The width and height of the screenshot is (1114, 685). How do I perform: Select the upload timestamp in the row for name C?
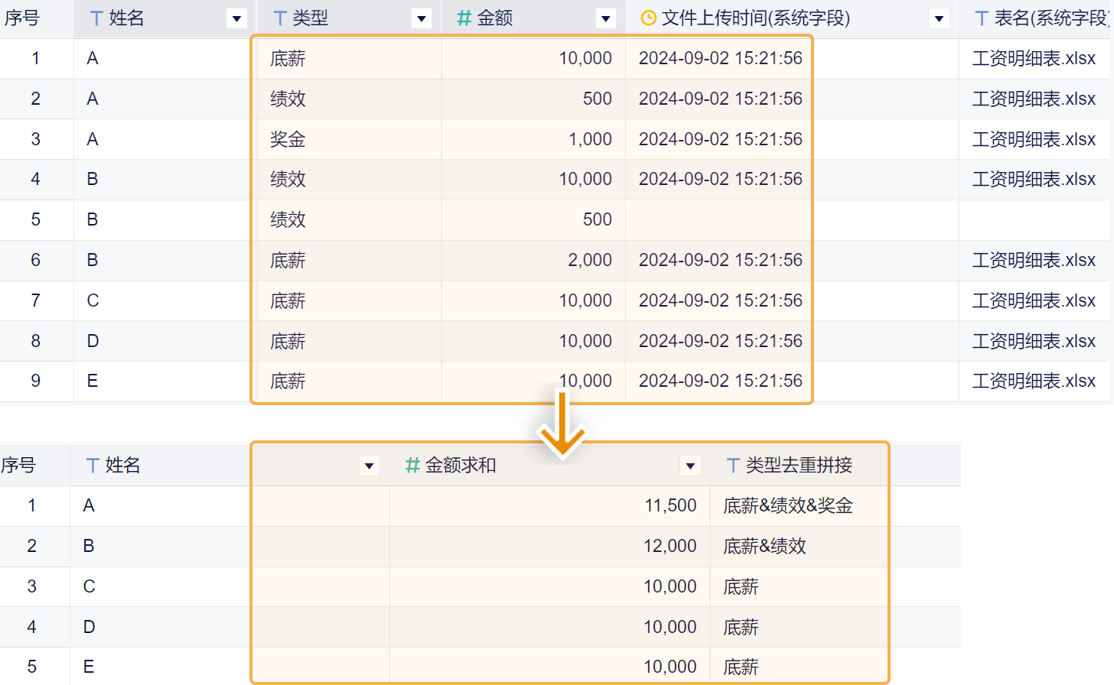pos(721,300)
